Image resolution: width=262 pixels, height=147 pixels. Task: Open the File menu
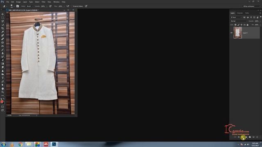7,2
